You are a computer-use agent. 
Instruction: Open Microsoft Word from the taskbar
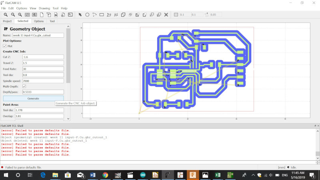point(93,175)
